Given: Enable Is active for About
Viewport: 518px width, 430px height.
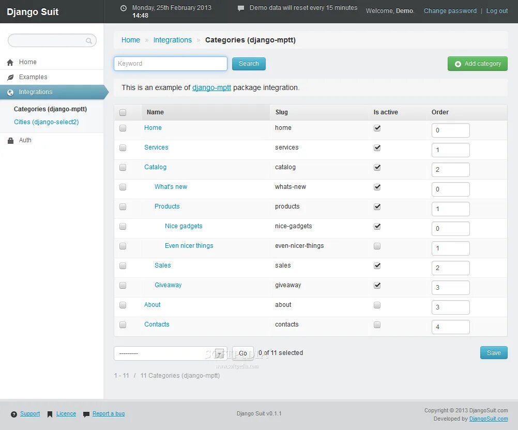Looking at the screenshot, I should pyautogui.click(x=377, y=305).
